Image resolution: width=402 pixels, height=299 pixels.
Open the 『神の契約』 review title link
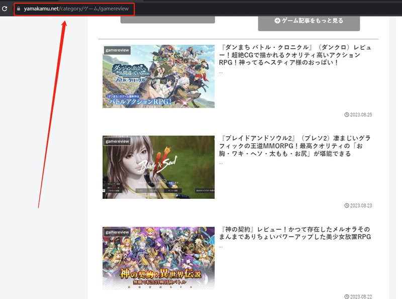[x=295, y=233]
